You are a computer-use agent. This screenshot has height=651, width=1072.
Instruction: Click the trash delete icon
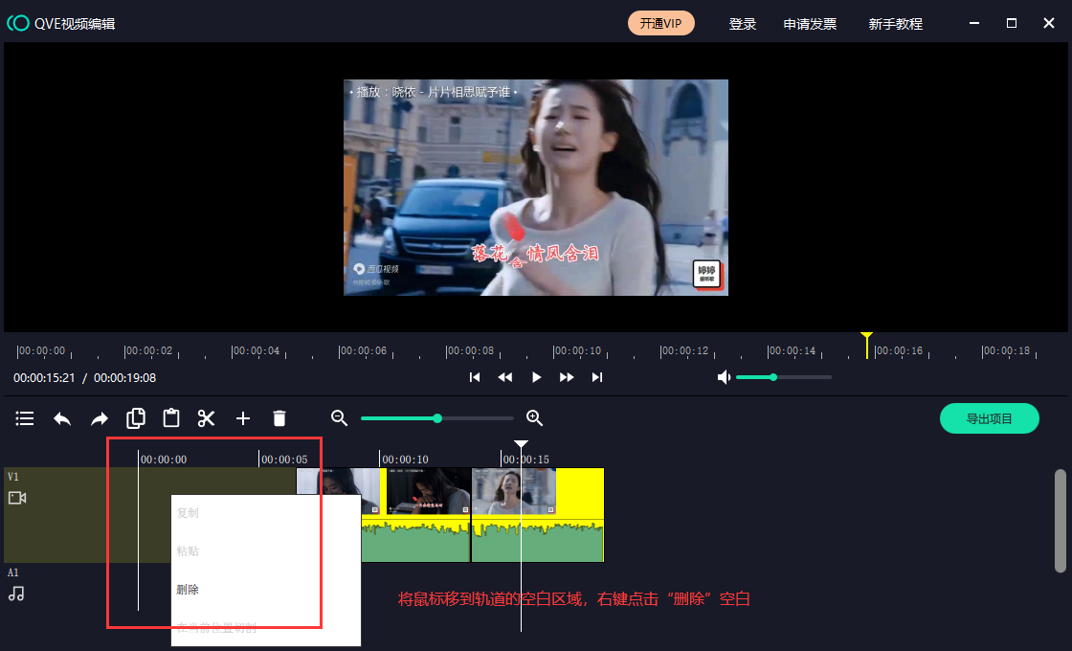pos(279,418)
